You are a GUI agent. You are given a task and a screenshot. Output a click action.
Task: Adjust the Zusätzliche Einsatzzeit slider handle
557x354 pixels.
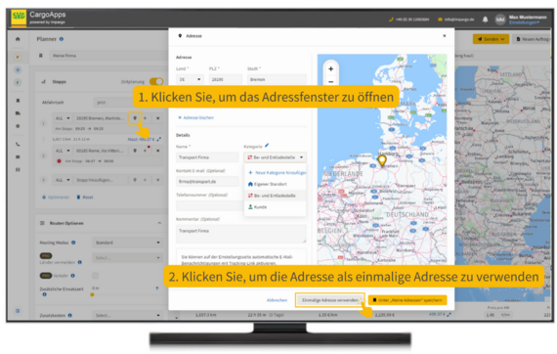click(93, 294)
